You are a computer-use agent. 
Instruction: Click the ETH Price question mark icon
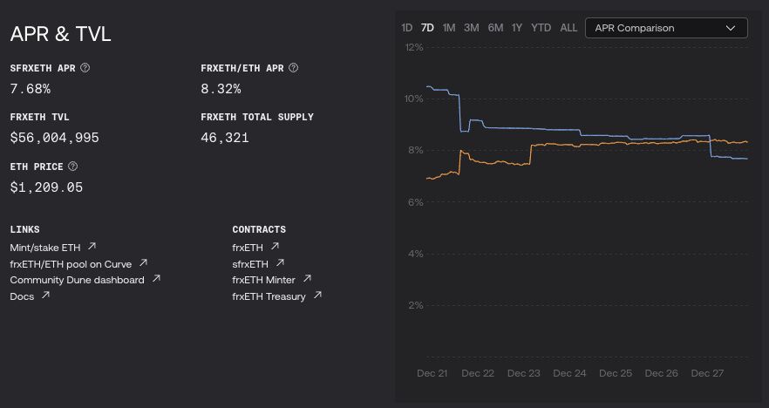73,167
